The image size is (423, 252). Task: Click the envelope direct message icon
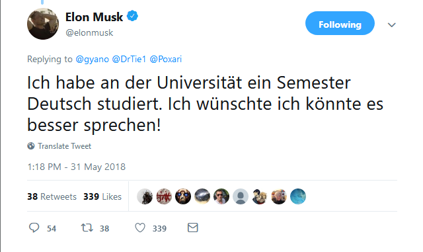click(x=192, y=228)
